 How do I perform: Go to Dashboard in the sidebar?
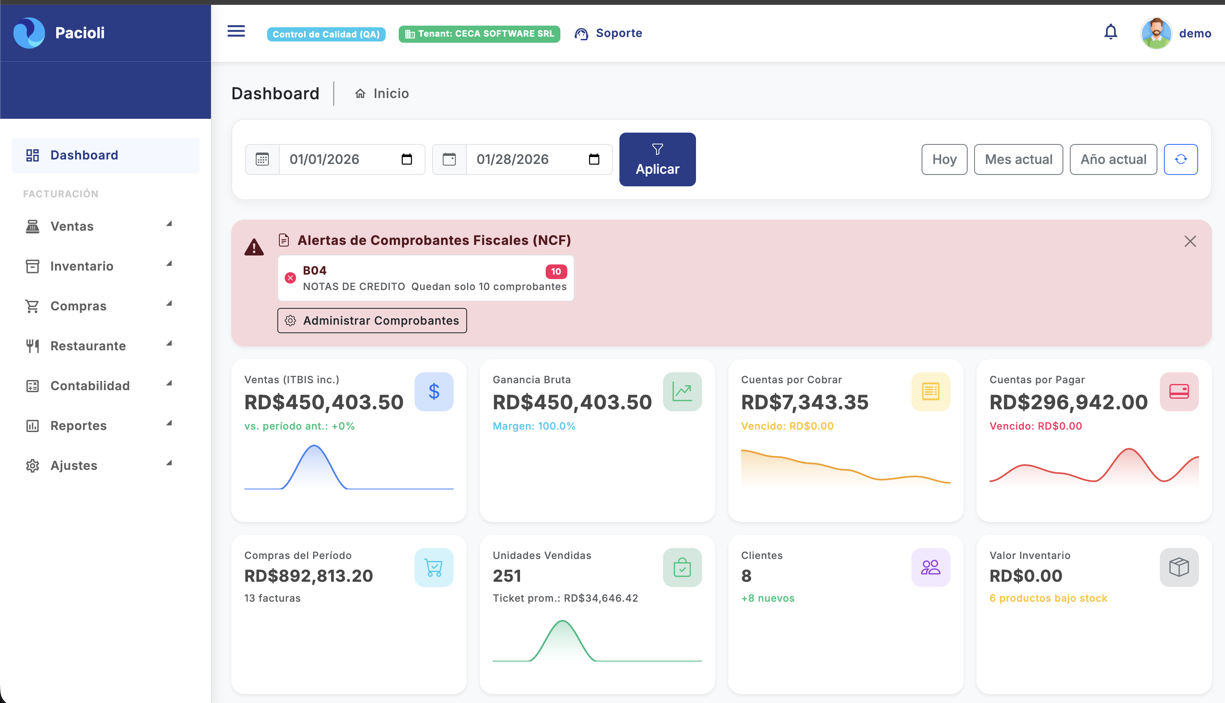[x=84, y=155]
